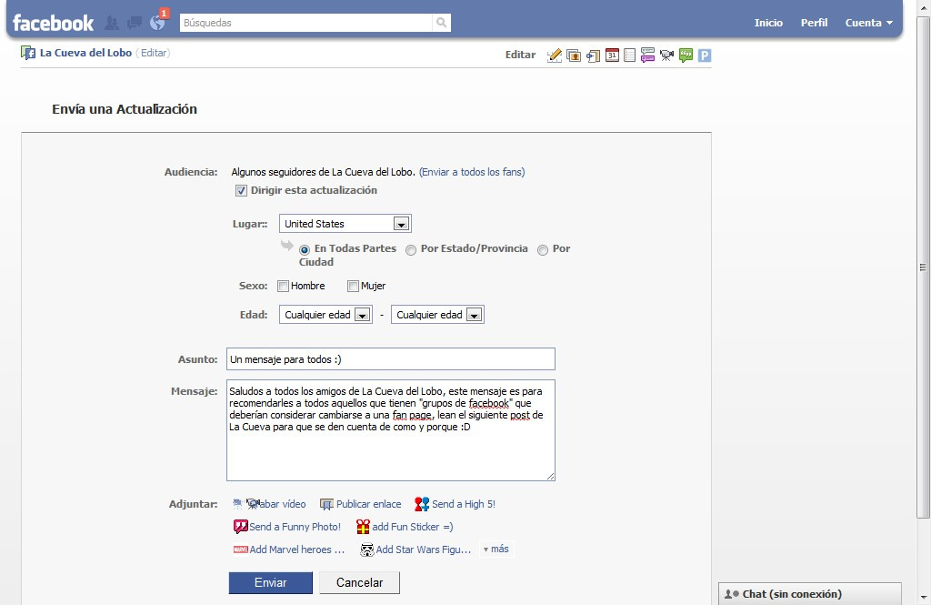Click in the Mensaje text area
Viewport: 931px width, 605px height.
391,430
